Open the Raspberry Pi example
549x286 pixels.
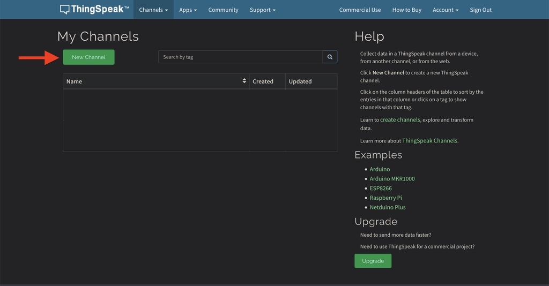click(x=386, y=198)
